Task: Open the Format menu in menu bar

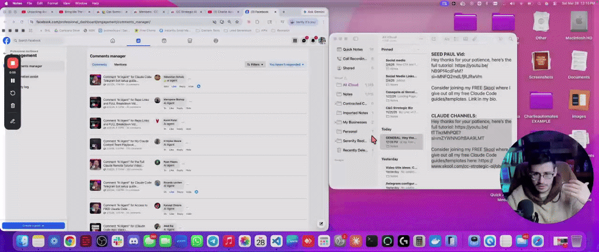Action: 53,3
